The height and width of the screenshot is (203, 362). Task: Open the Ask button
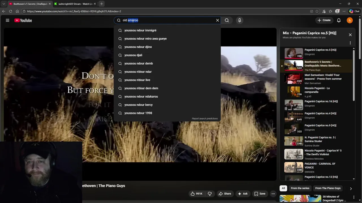(x=243, y=194)
